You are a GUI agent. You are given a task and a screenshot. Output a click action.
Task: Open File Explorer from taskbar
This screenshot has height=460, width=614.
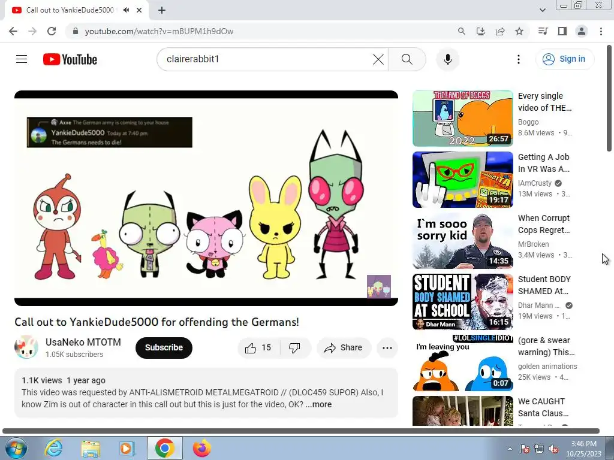pyautogui.click(x=91, y=448)
